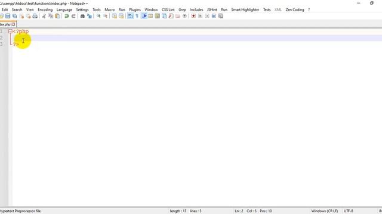Open the Zen Coding menu

coord(295,10)
